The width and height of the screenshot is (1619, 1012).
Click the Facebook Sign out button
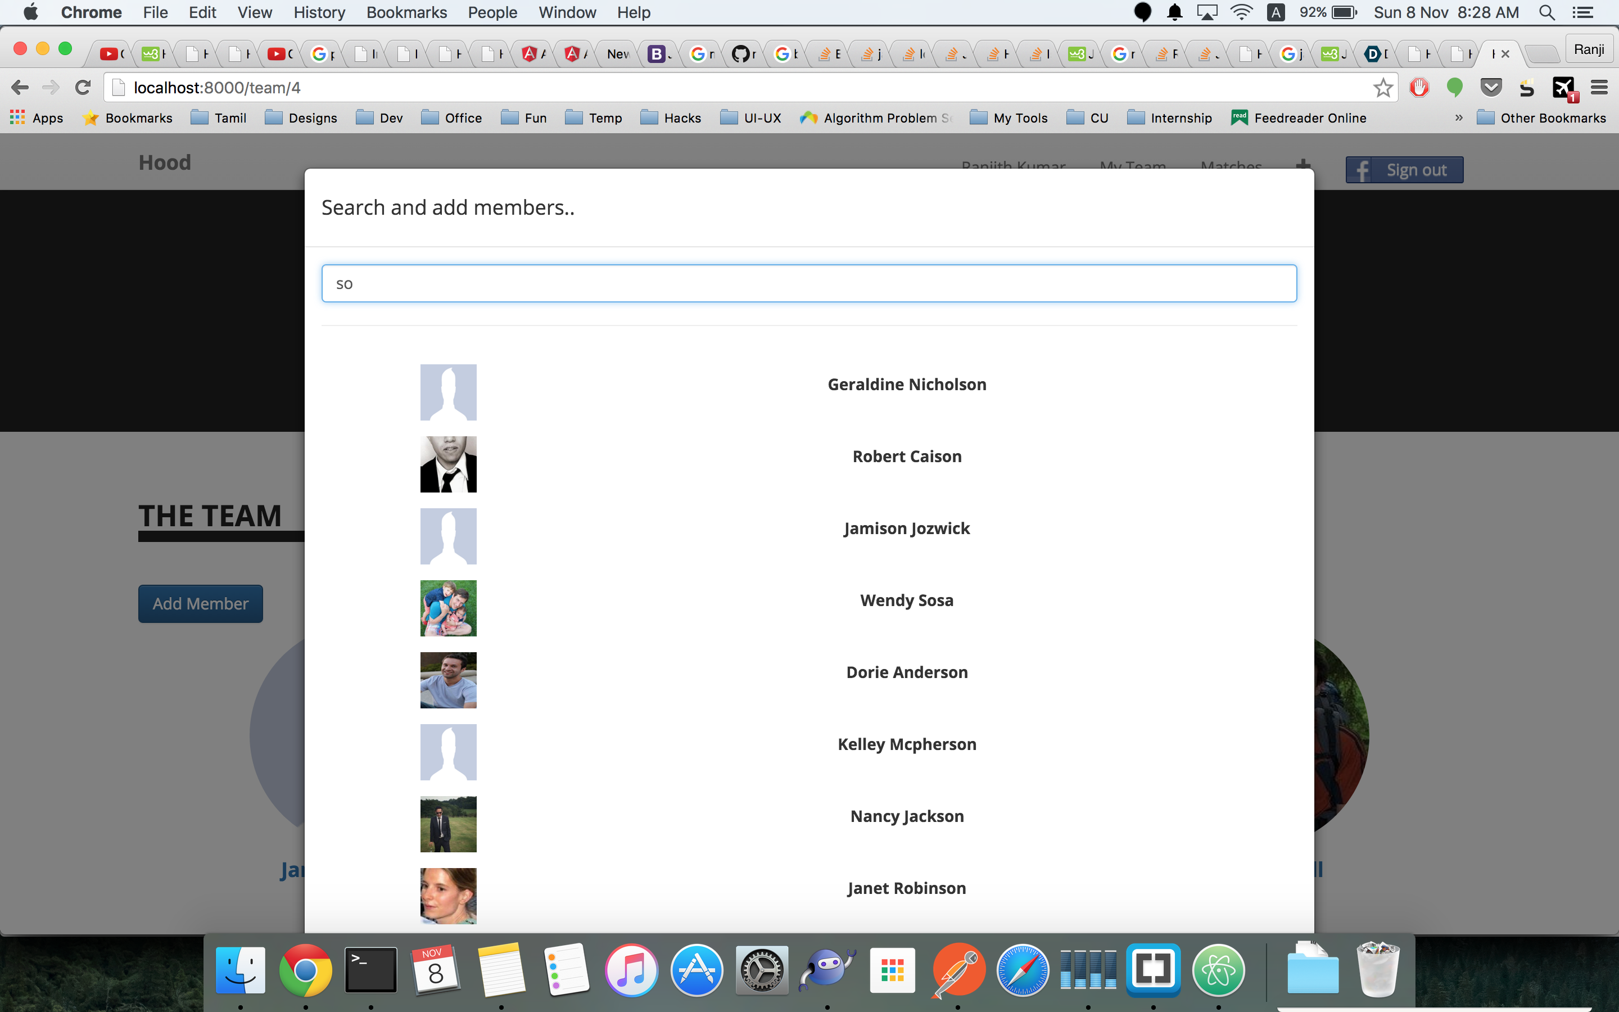point(1404,170)
